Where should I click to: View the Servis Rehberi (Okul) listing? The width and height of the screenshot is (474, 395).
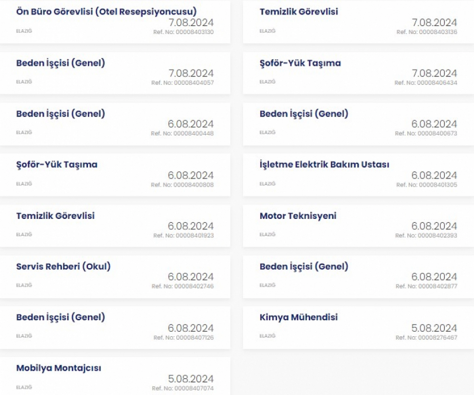63,267
